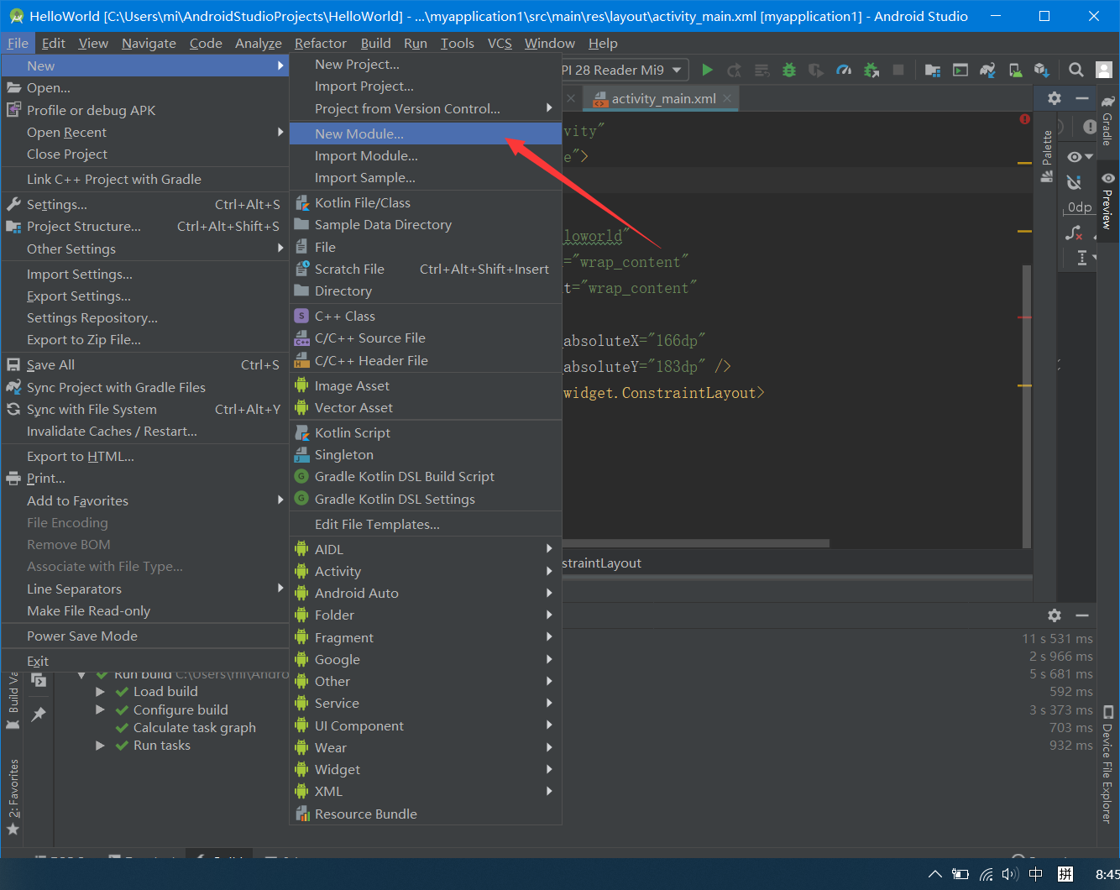The width and height of the screenshot is (1120, 890).
Task: Click the taskbar volume speaker icon
Action: (x=1010, y=874)
